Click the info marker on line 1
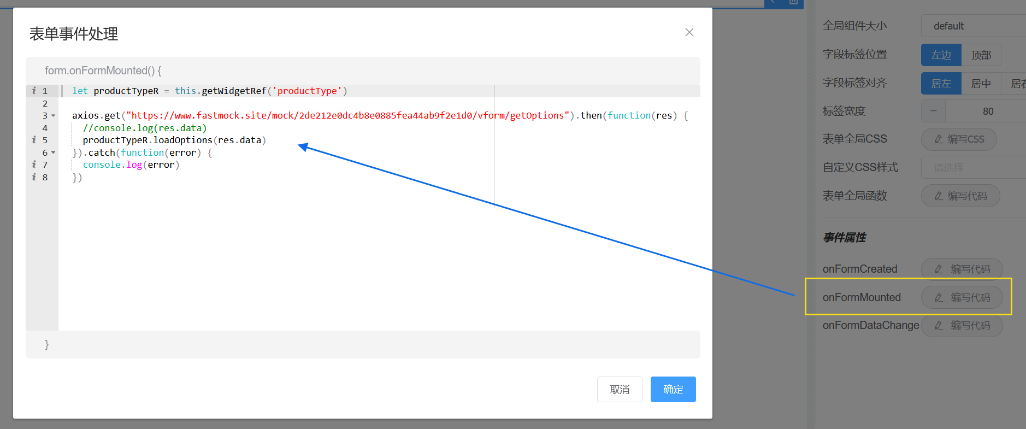 [34, 91]
